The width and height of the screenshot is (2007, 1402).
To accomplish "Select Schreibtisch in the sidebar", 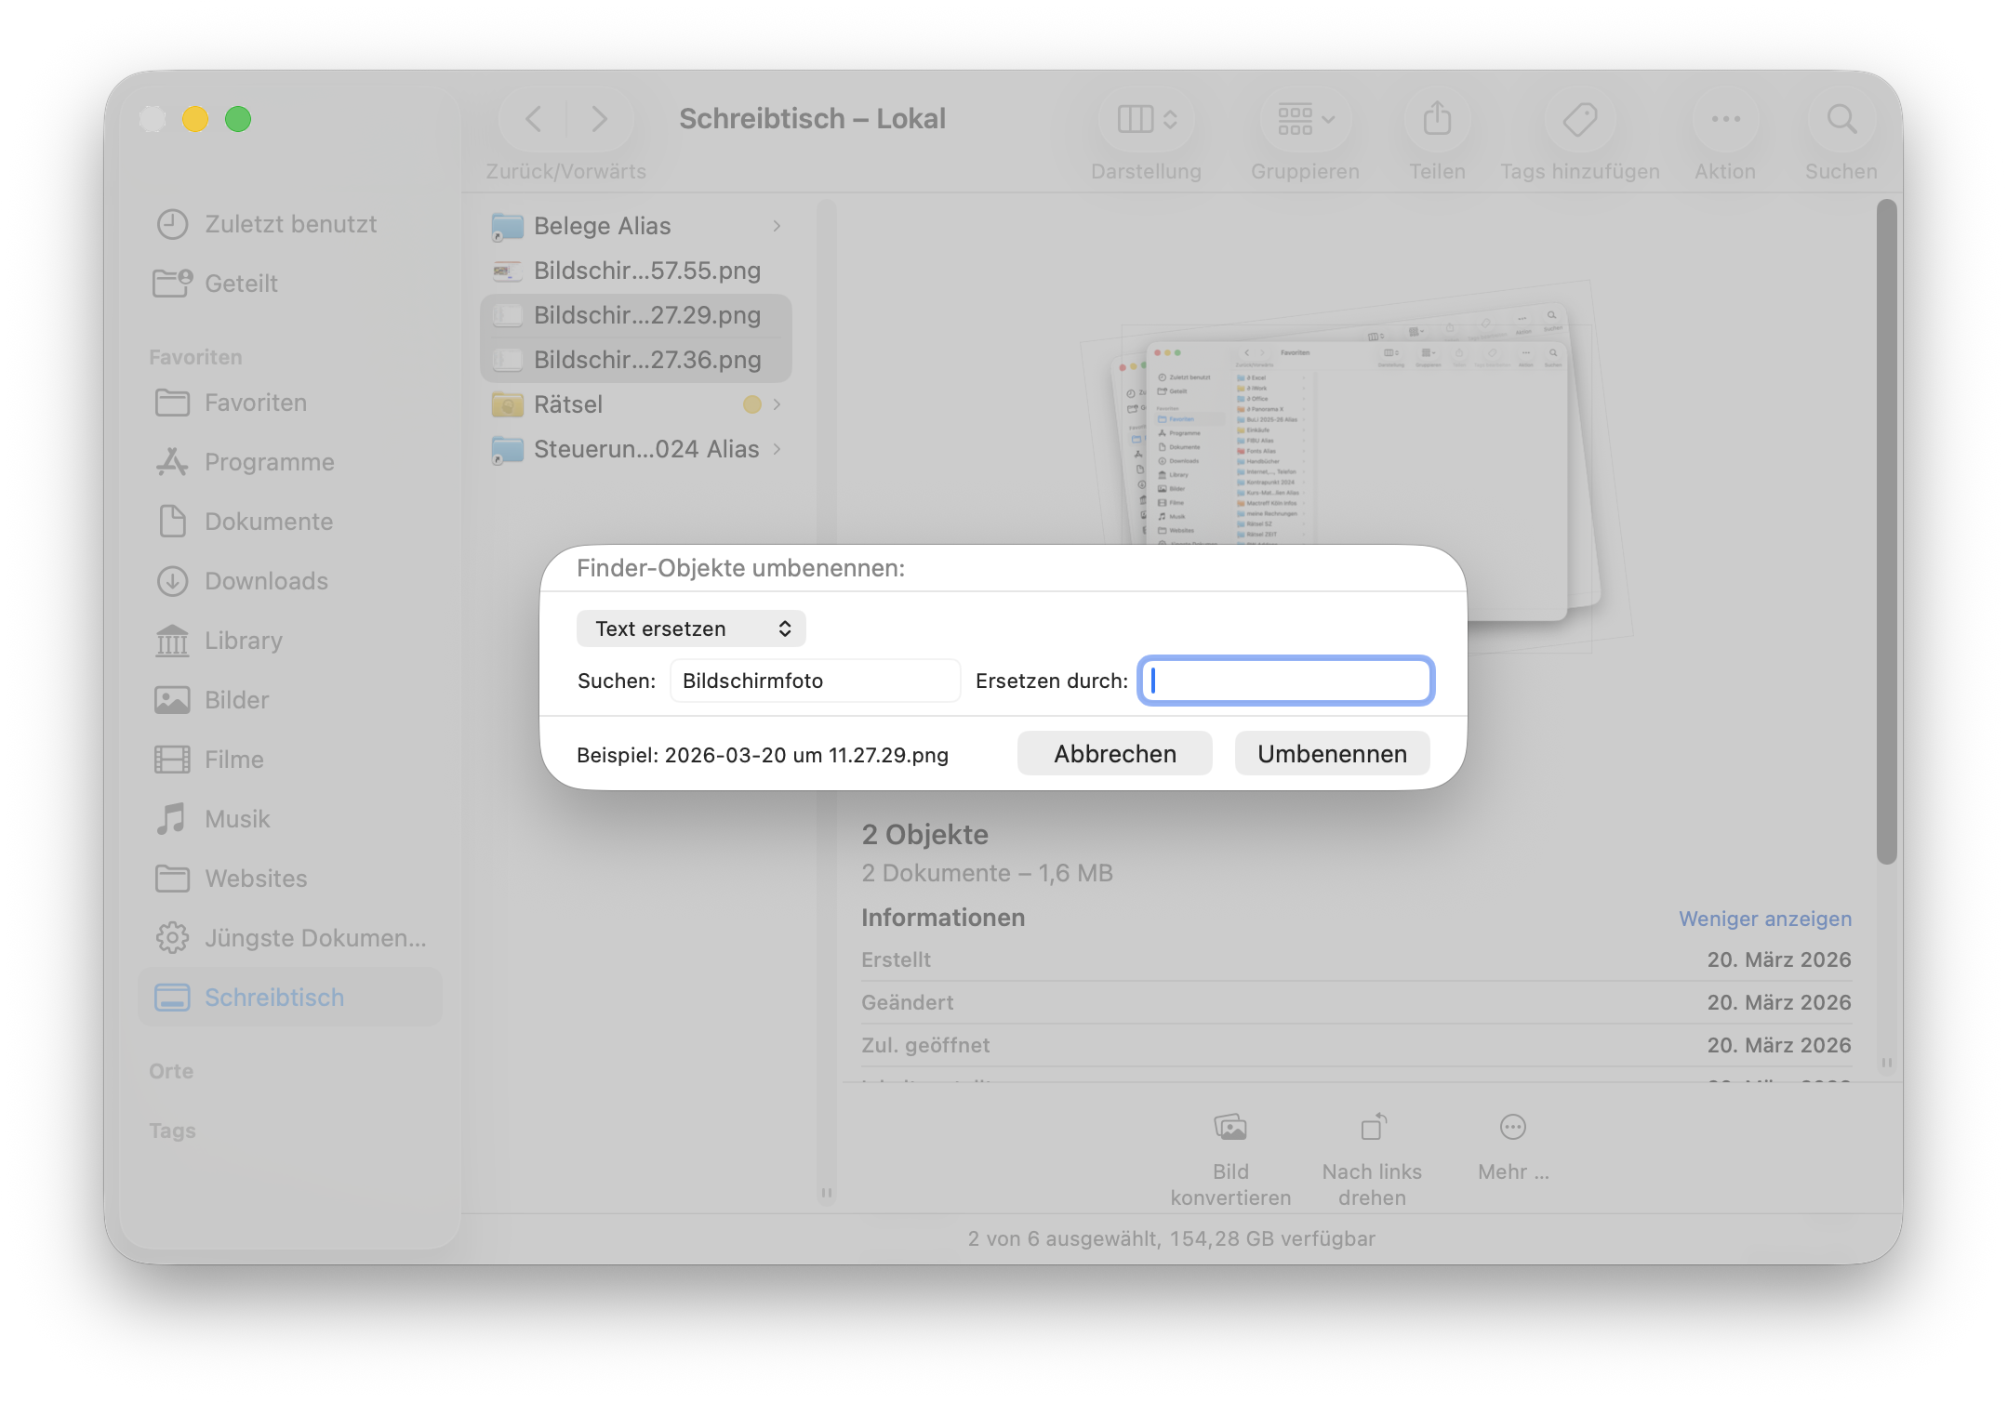I will coord(273,998).
